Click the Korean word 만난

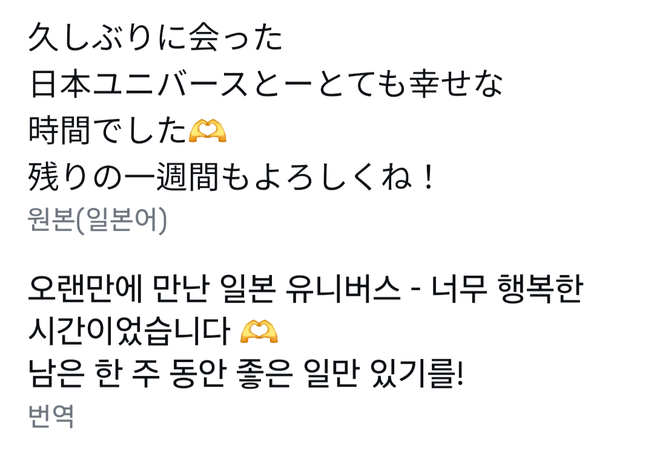click(180, 288)
